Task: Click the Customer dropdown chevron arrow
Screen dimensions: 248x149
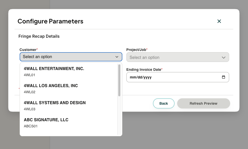Action: click(117, 57)
